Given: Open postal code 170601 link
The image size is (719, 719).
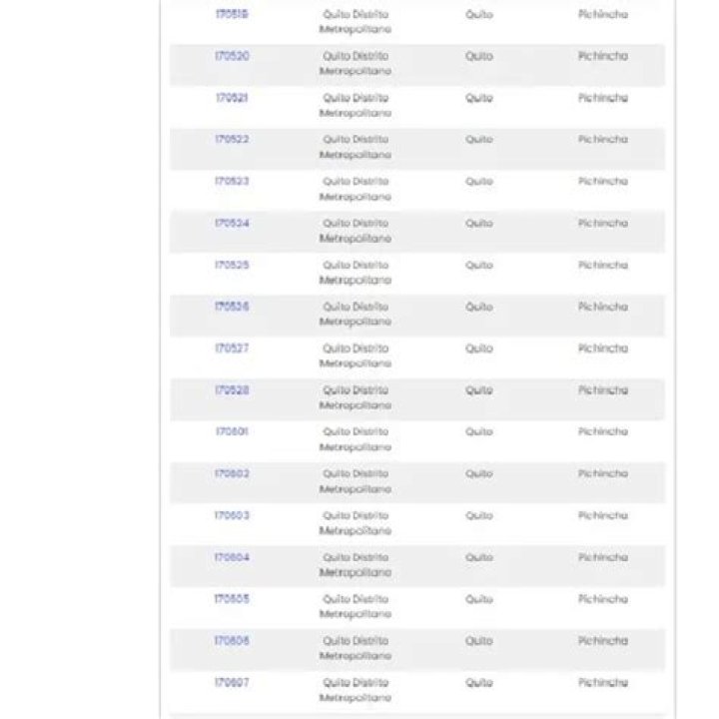Looking at the screenshot, I should click(x=232, y=432).
